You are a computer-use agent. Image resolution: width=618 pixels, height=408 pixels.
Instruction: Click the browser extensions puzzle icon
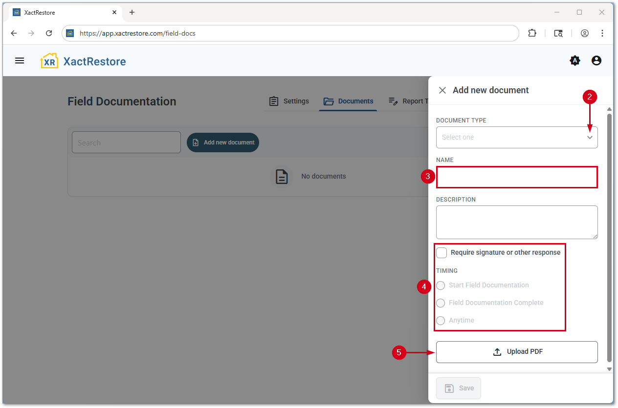[x=532, y=33]
